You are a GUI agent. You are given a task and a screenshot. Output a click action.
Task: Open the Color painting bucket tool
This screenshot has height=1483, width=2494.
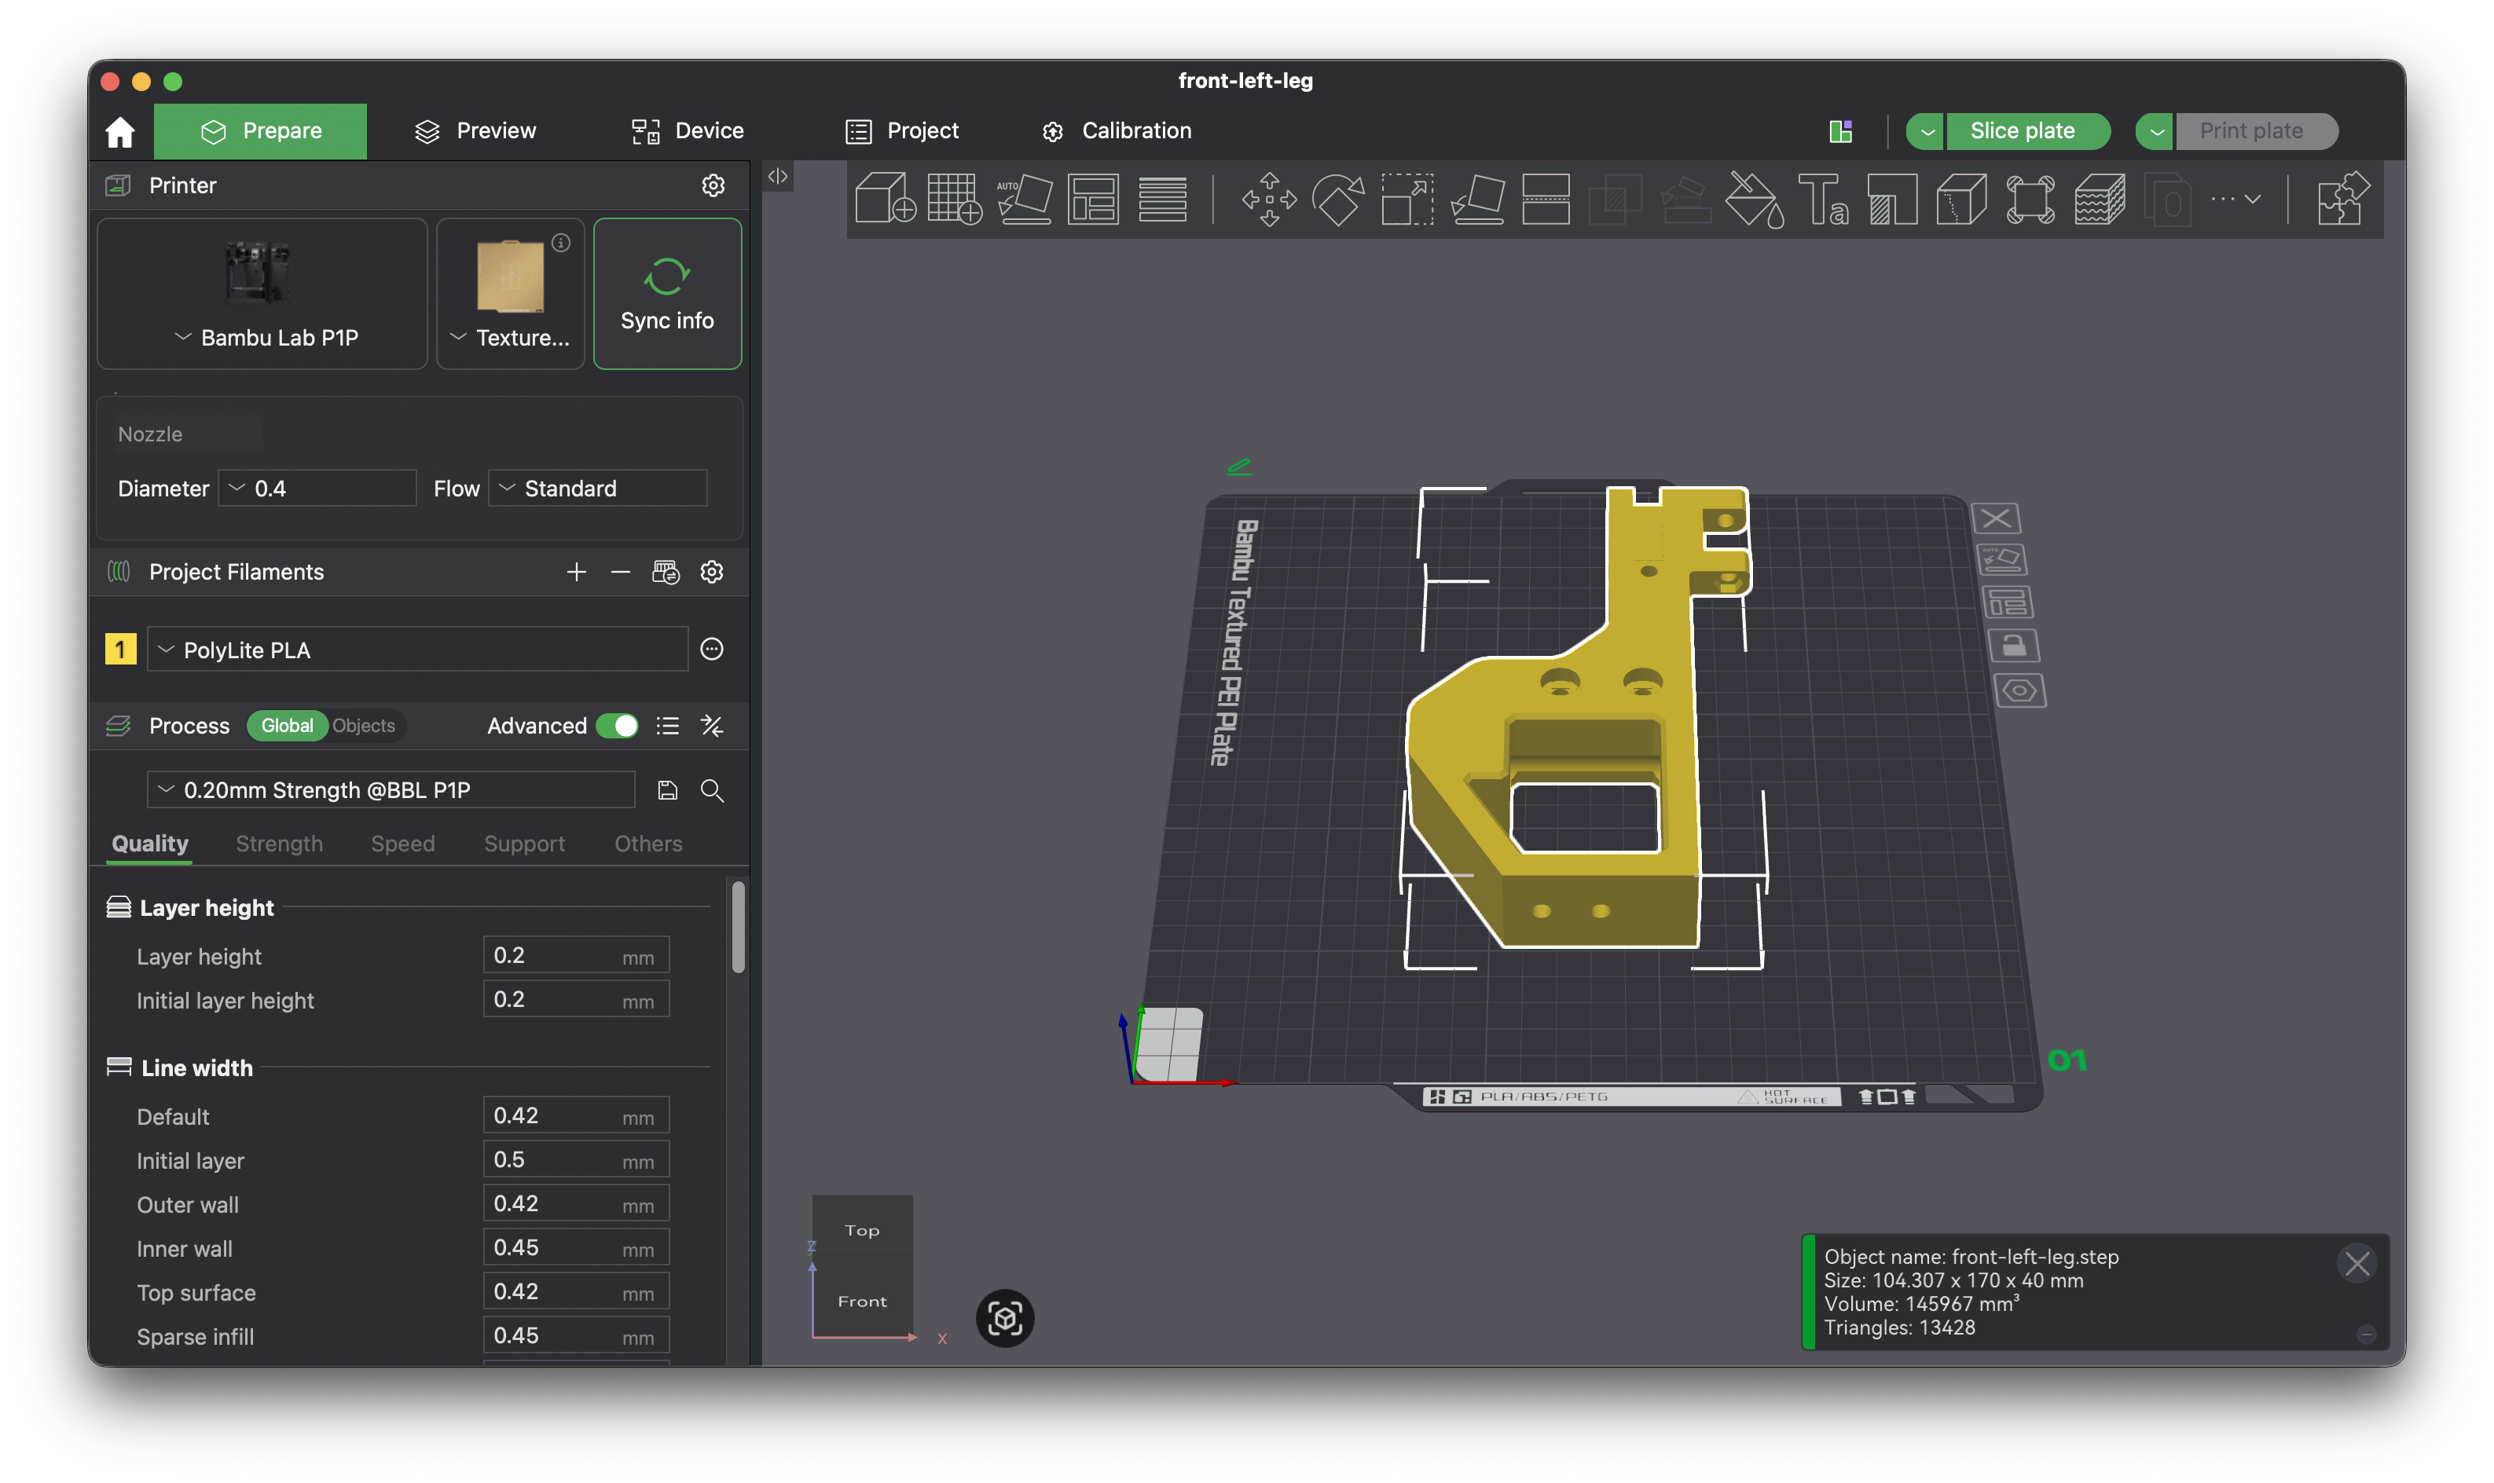(x=1755, y=199)
